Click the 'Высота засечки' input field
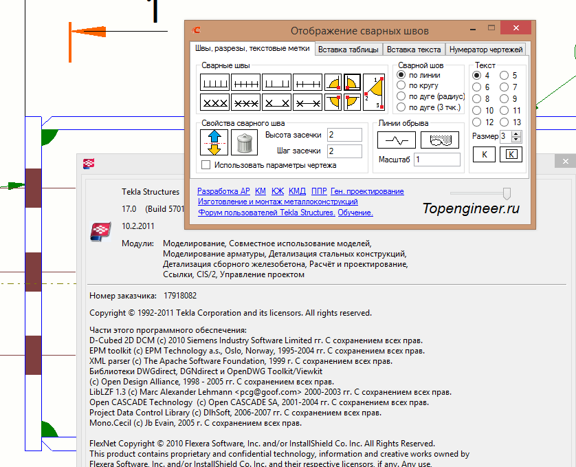 344,135
